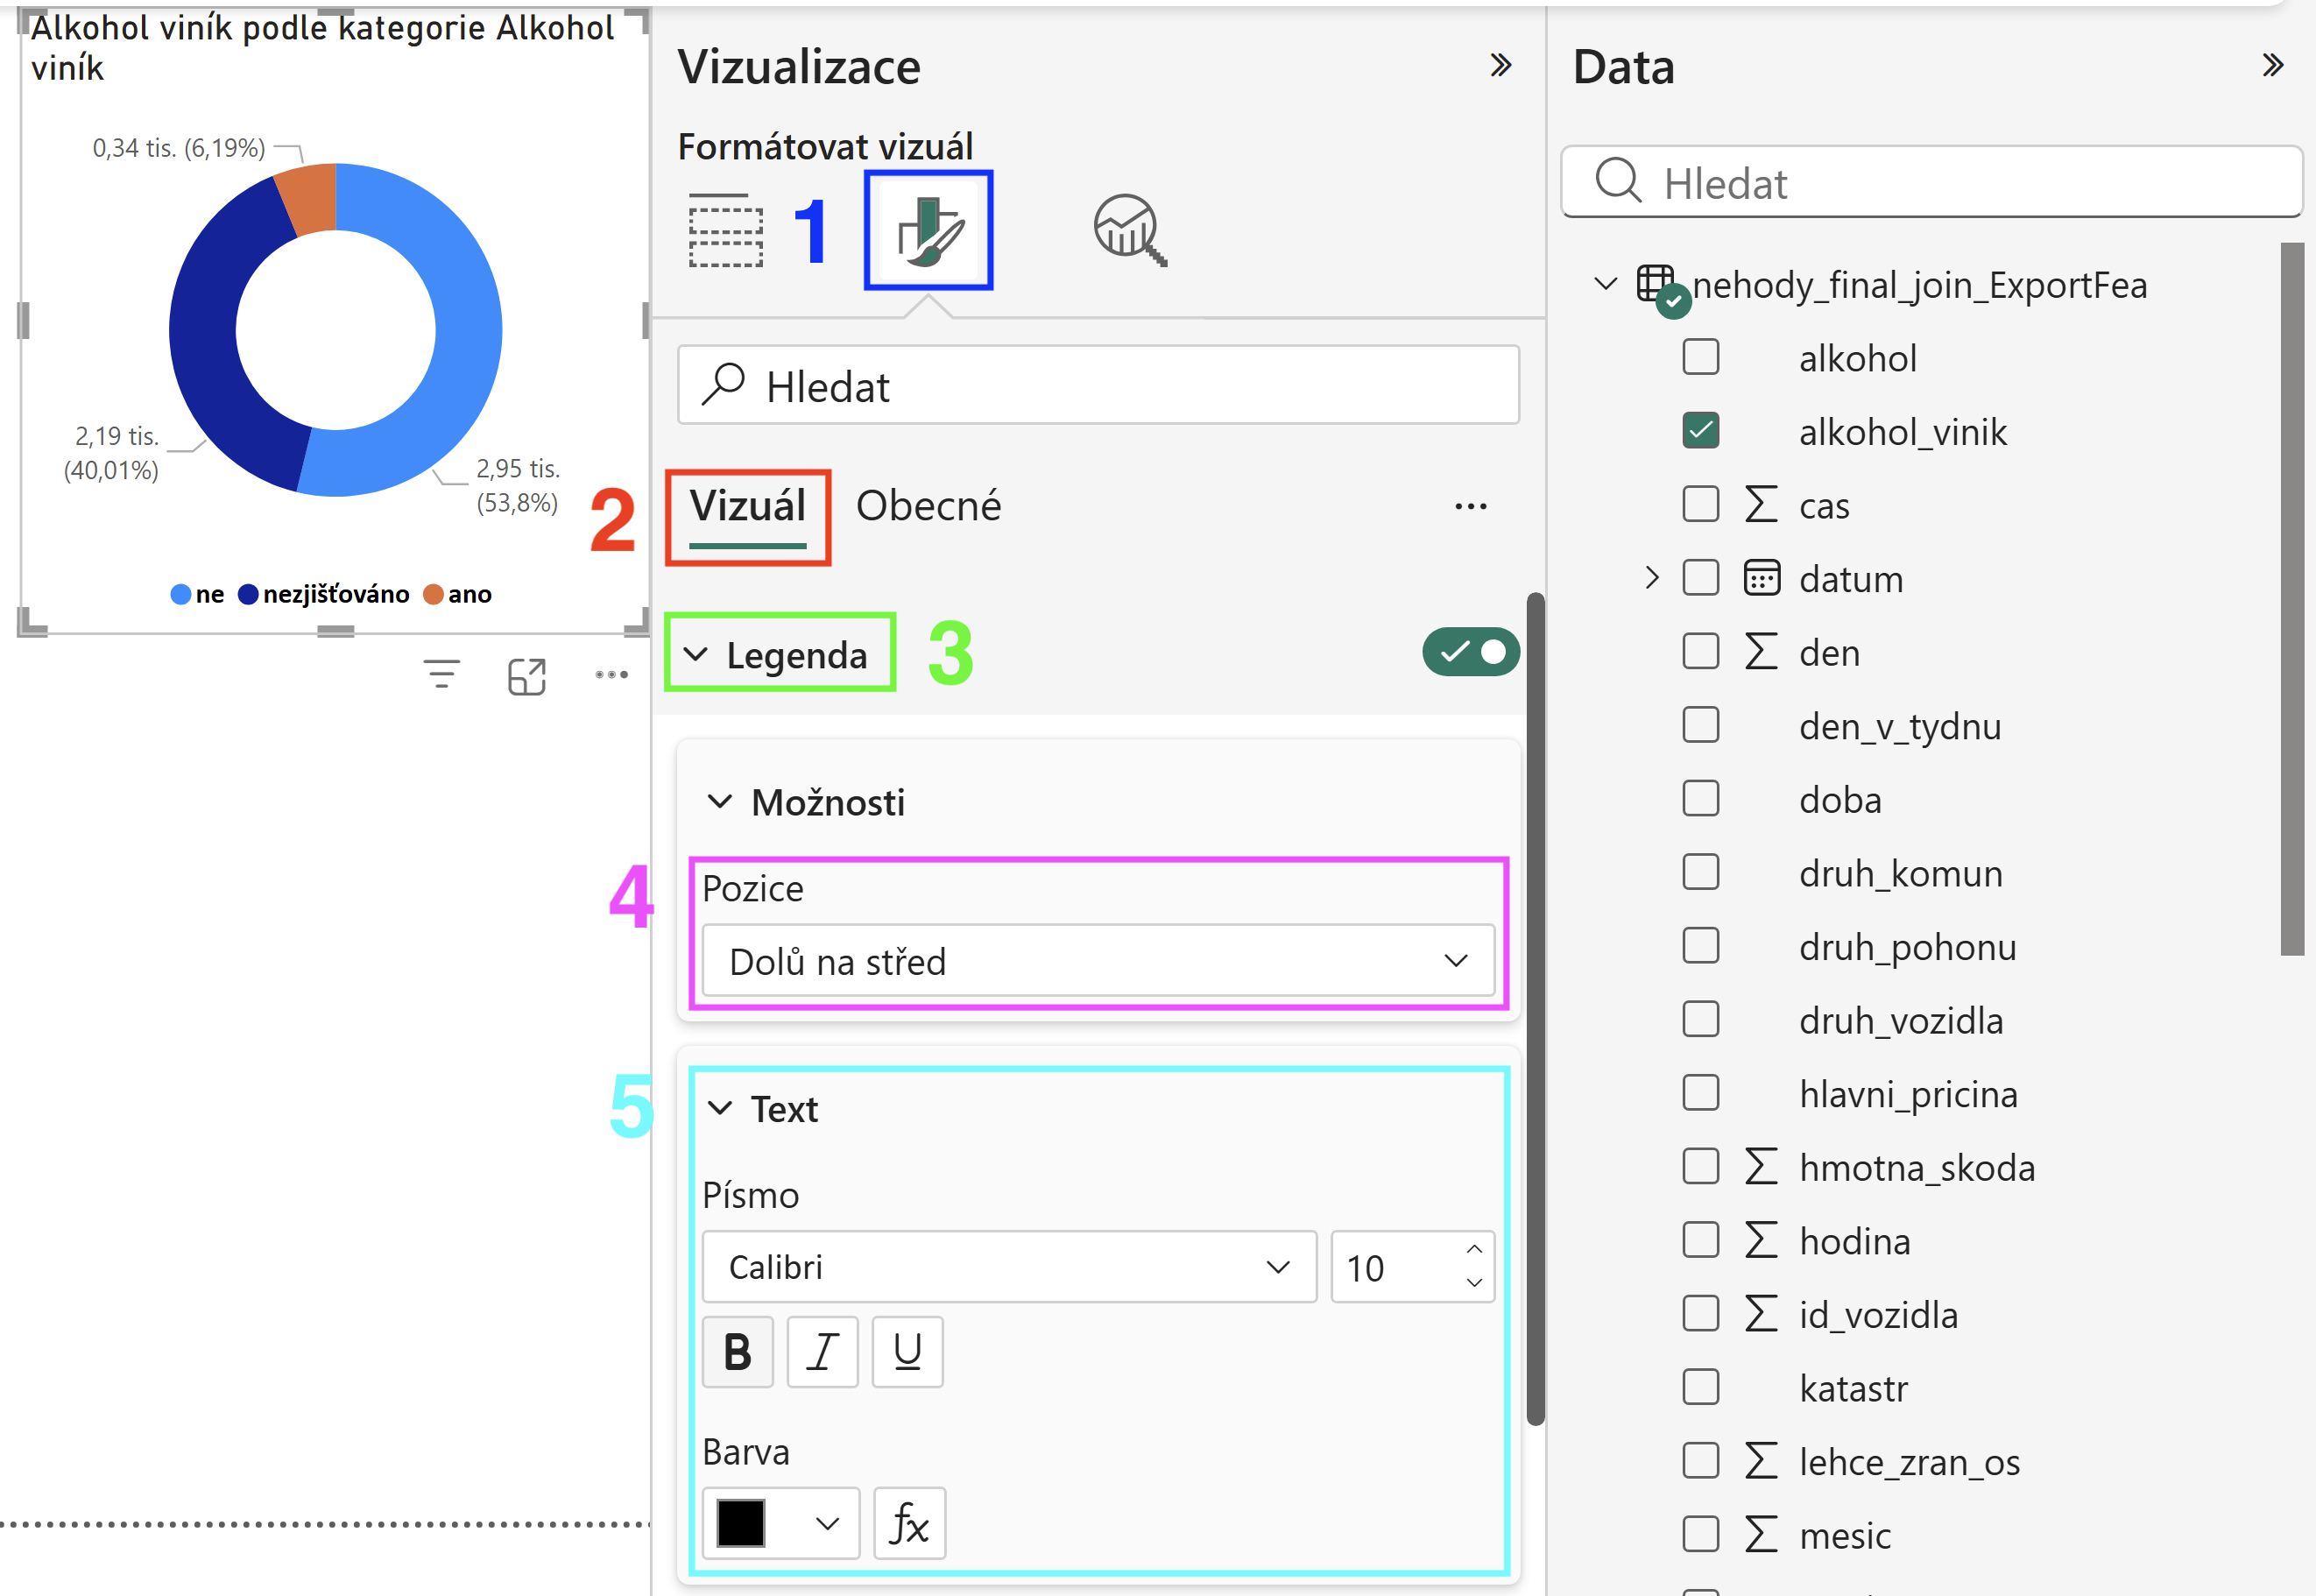
Task: Click the 'ne' legend item in chart
Action: click(197, 594)
